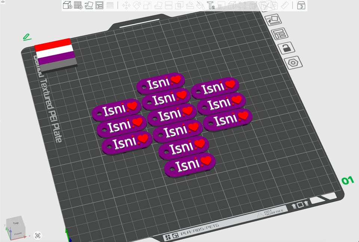Click the Add model cube icon

tap(68, 5)
